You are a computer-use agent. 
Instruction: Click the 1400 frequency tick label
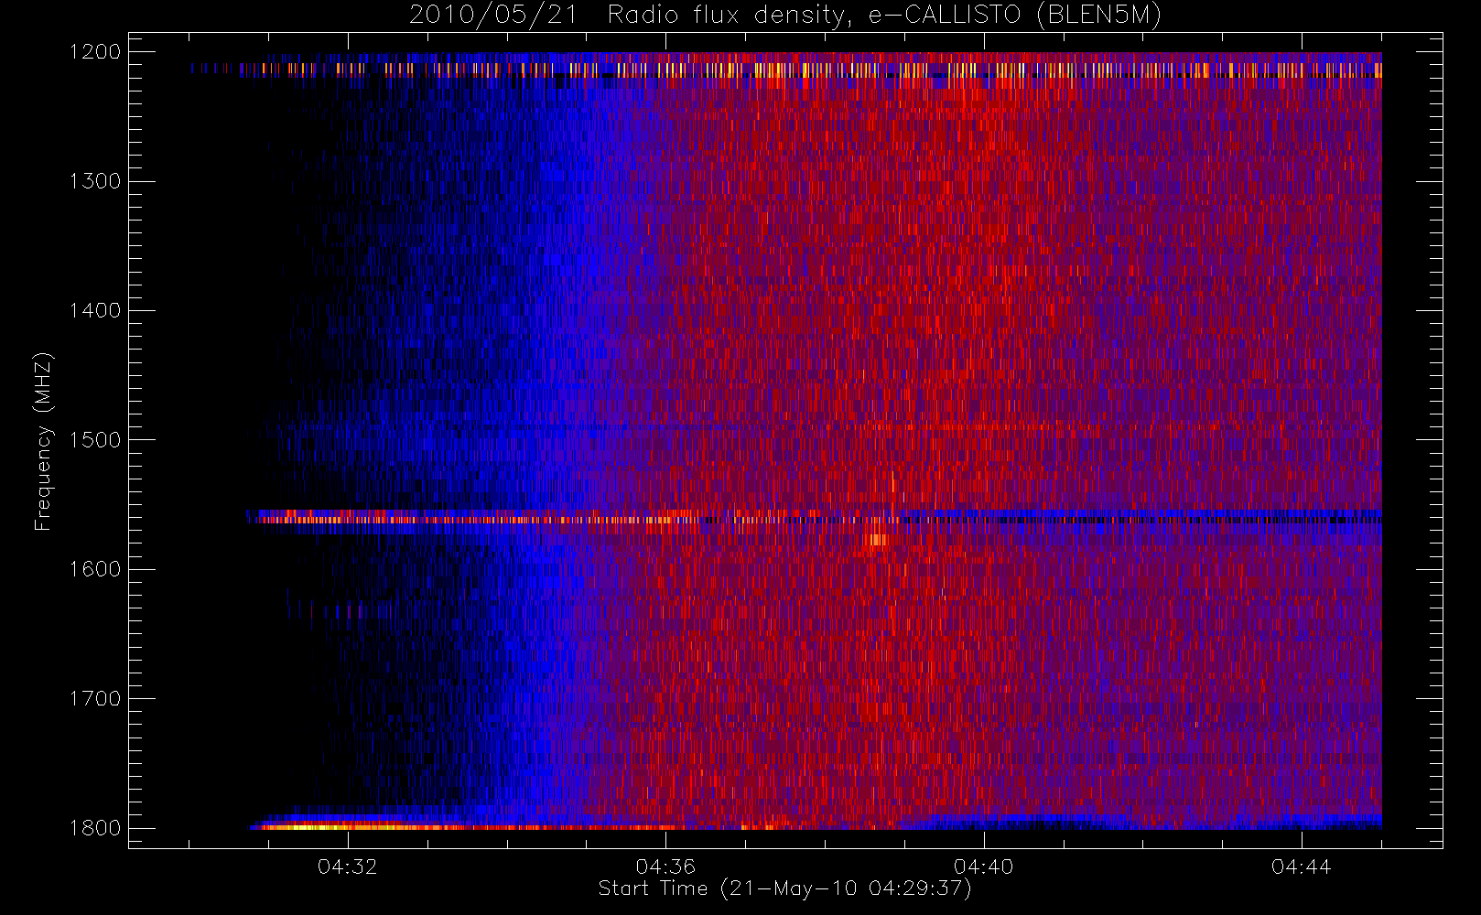(x=95, y=310)
